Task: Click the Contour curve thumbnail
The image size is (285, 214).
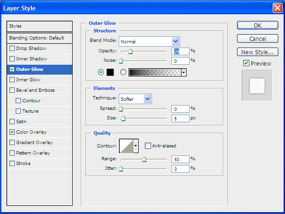Action: pyautogui.click(x=126, y=146)
